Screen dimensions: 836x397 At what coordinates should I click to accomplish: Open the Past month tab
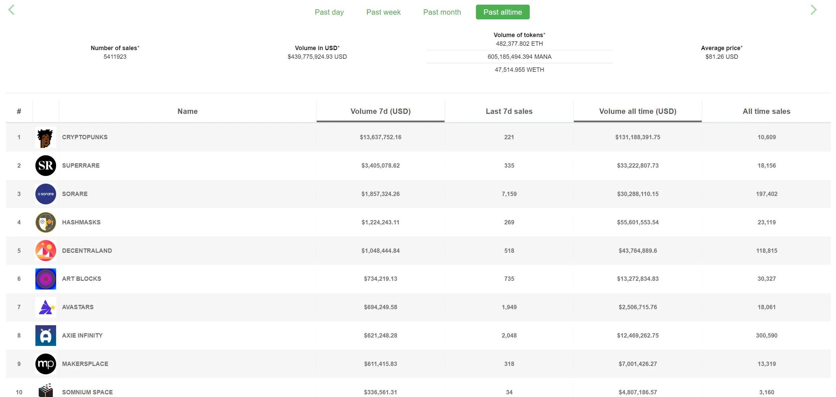[x=442, y=12]
